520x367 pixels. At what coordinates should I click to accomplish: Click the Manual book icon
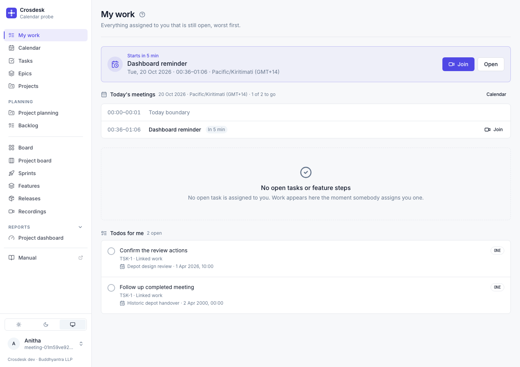11,258
